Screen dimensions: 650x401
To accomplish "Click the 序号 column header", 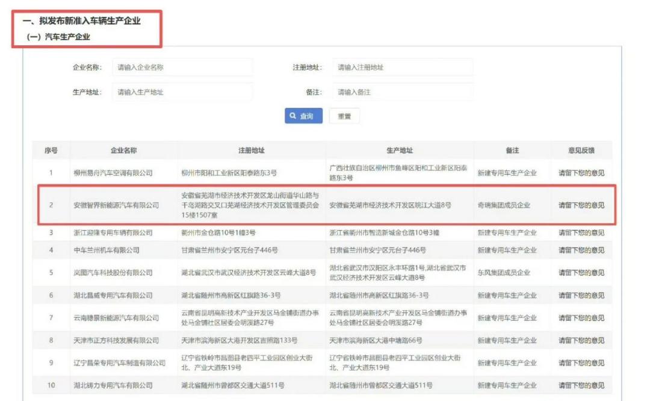I will pos(51,151).
